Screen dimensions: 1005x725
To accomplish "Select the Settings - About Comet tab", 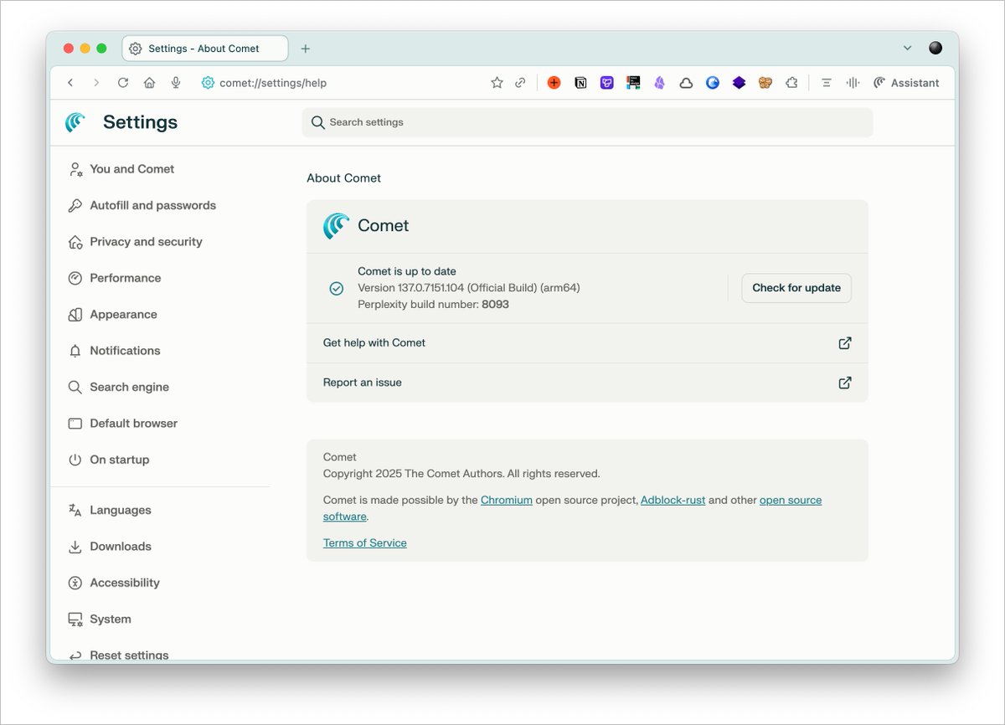I will (x=205, y=49).
